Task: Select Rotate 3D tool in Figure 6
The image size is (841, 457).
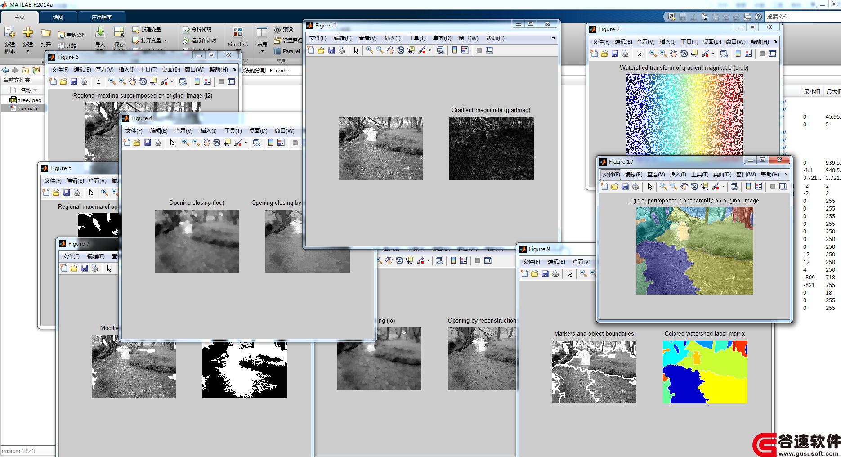Action: click(x=143, y=81)
